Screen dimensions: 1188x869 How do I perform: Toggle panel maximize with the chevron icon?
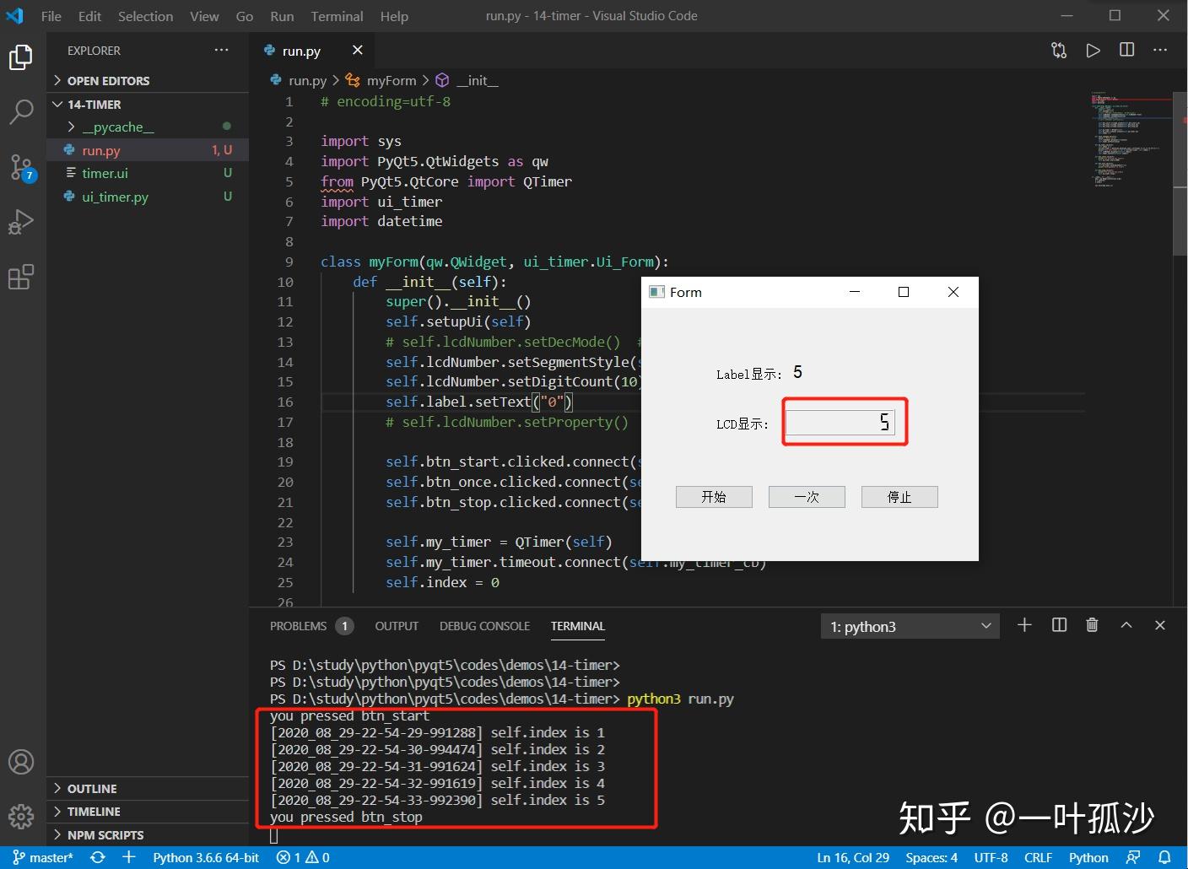(x=1126, y=625)
